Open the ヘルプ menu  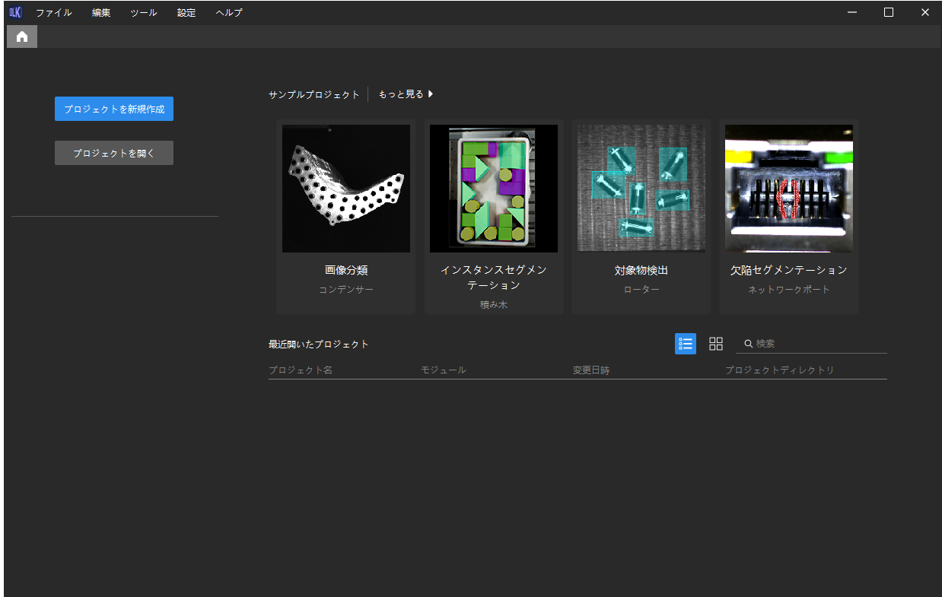click(x=228, y=12)
